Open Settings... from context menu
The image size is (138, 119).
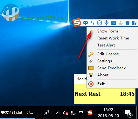coord(112,61)
